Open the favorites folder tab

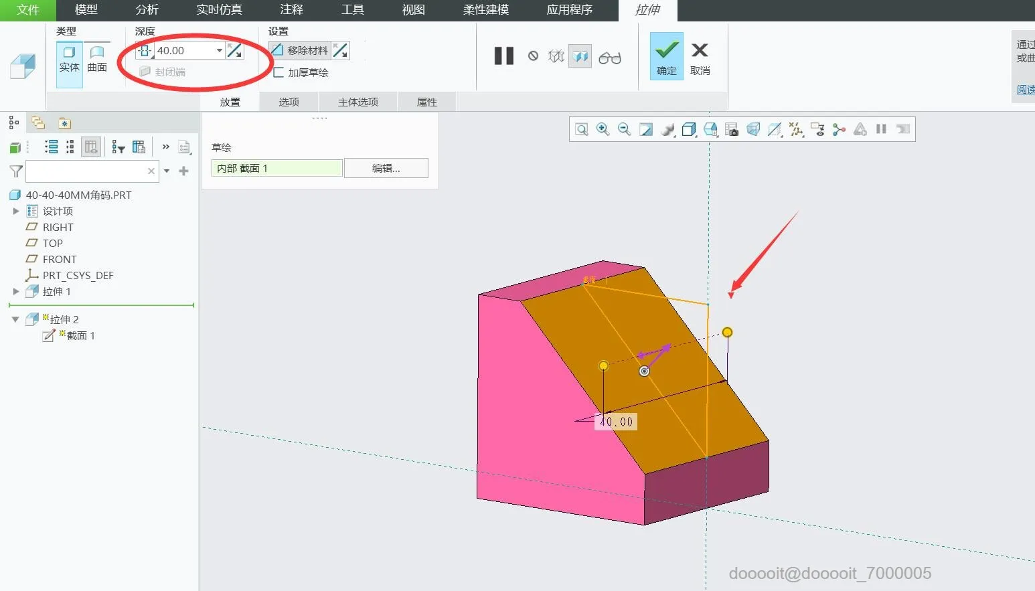click(64, 123)
